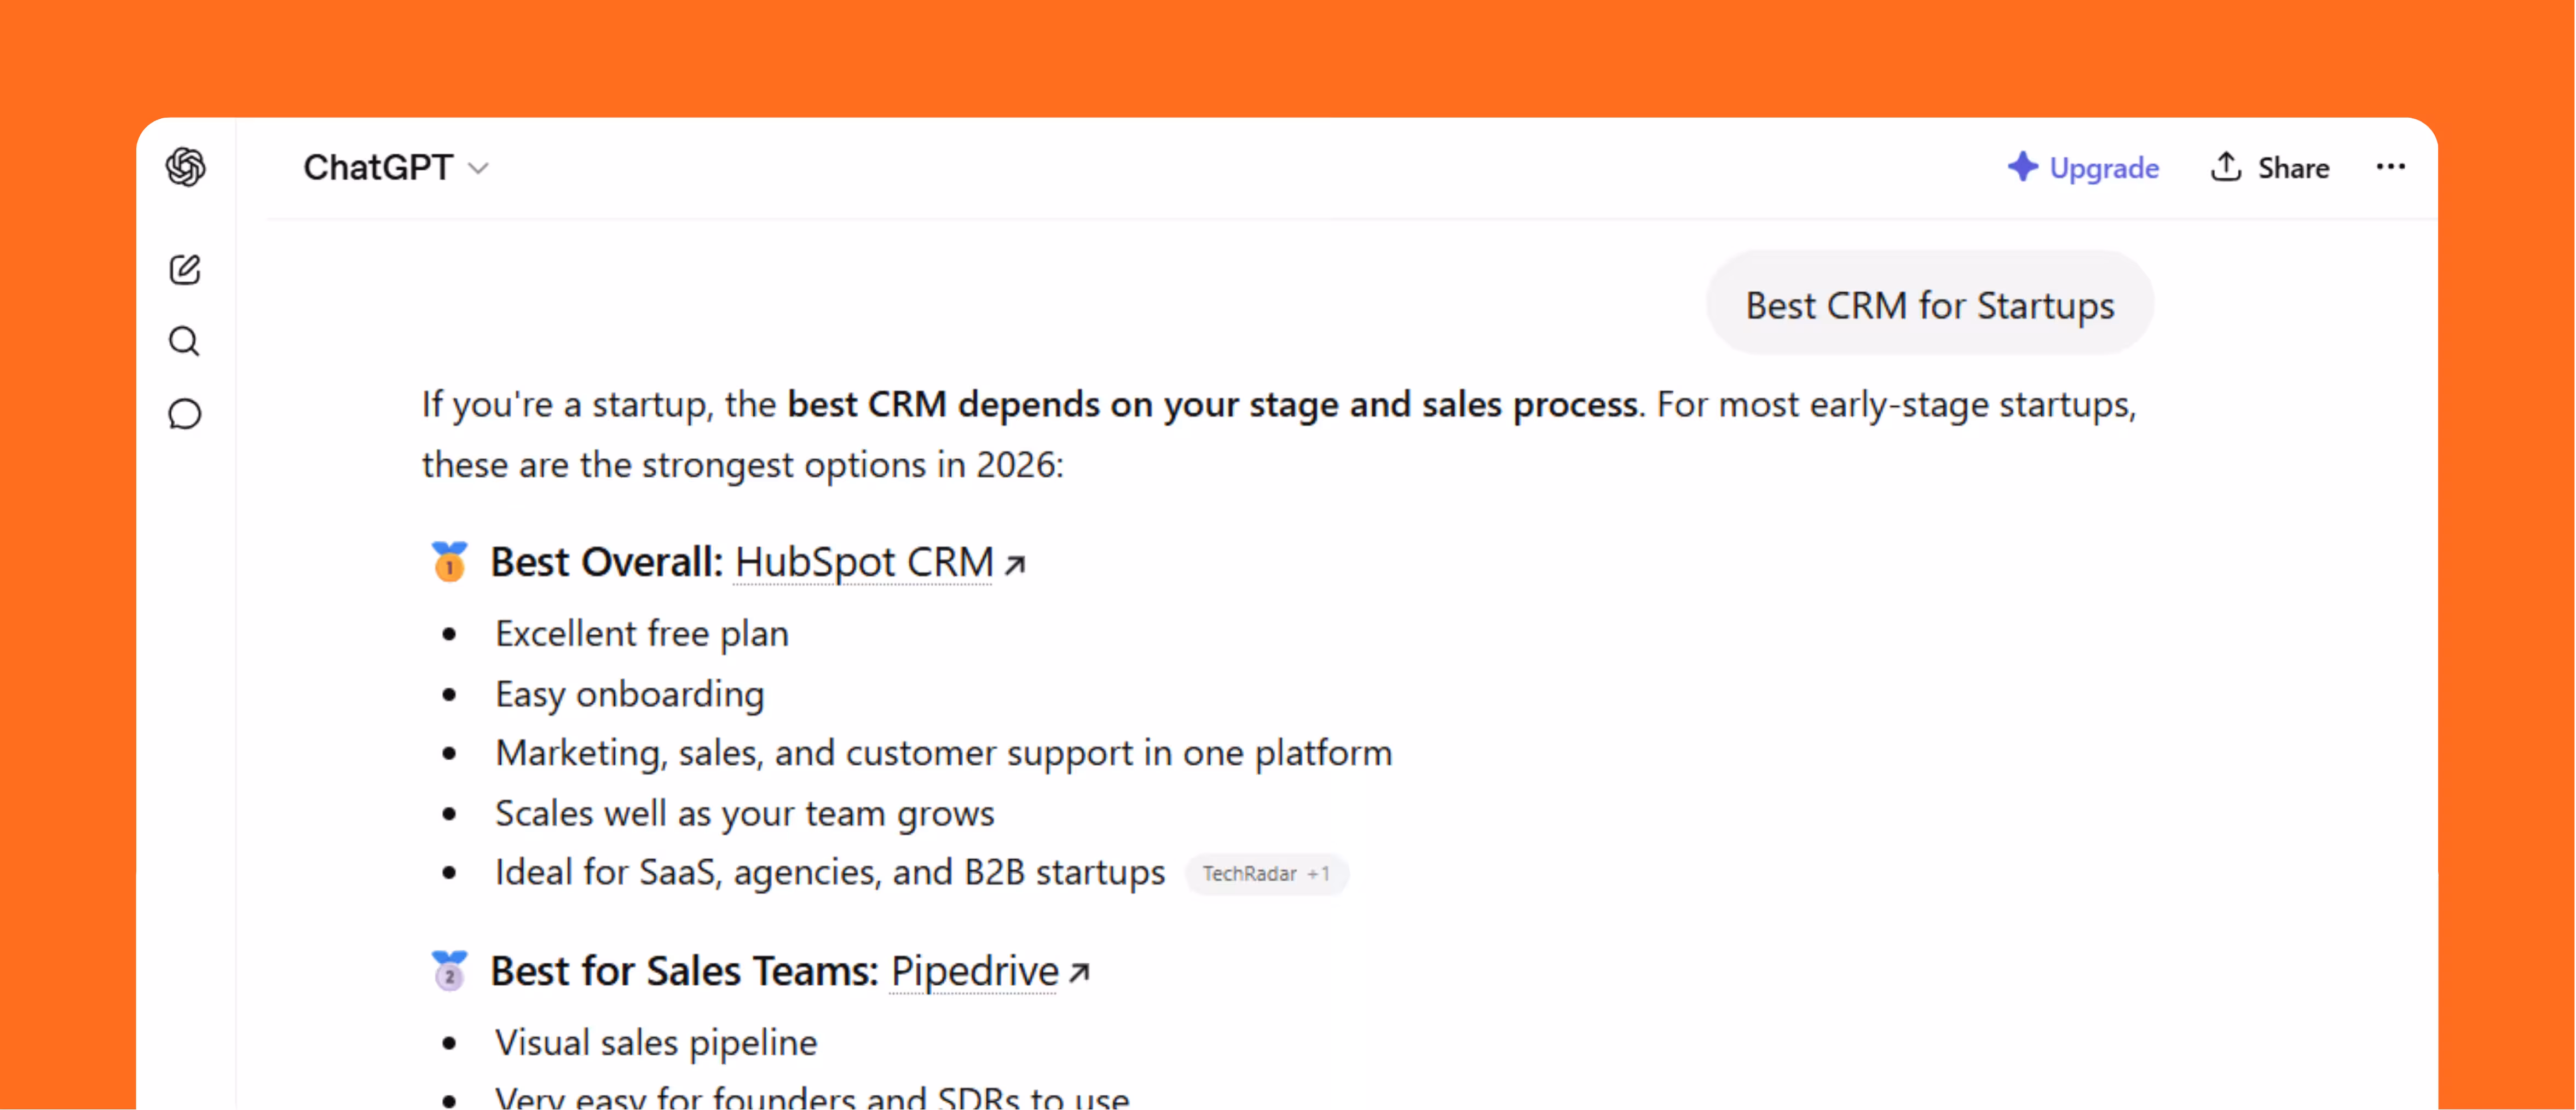Open search chats magnifier icon

pos(184,342)
